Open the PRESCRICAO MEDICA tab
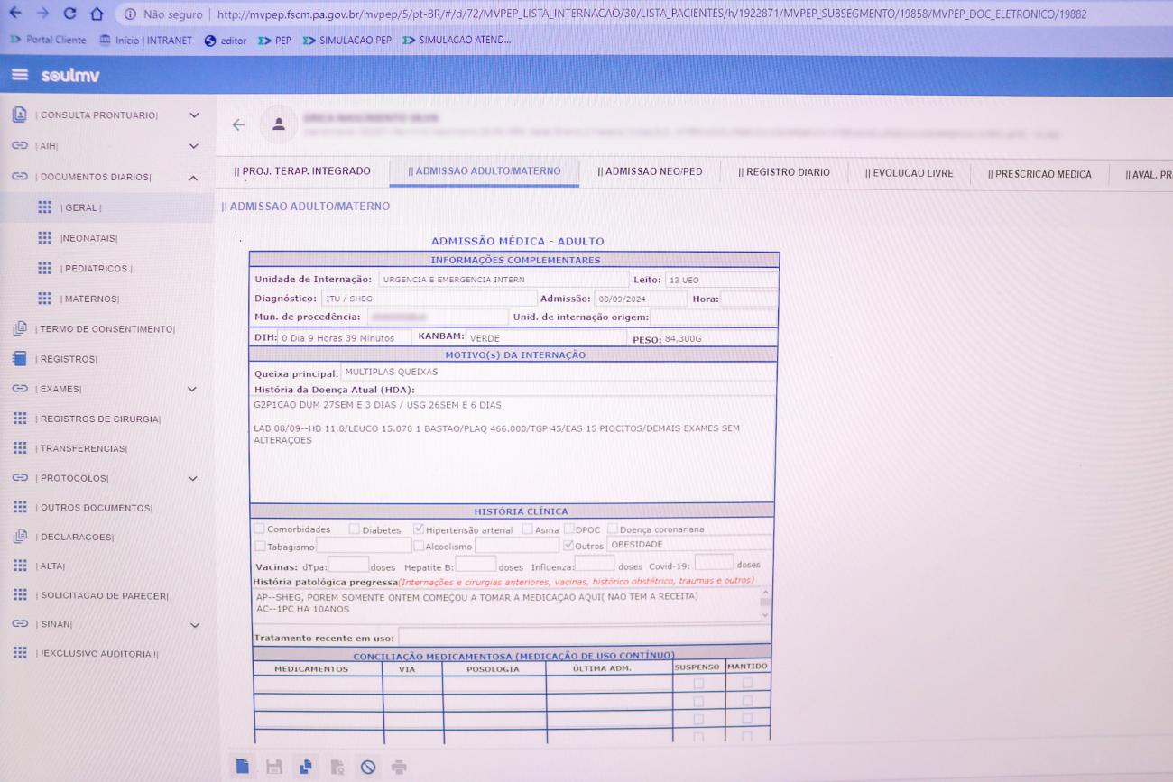Viewport: 1173px width, 782px height. point(1039,173)
